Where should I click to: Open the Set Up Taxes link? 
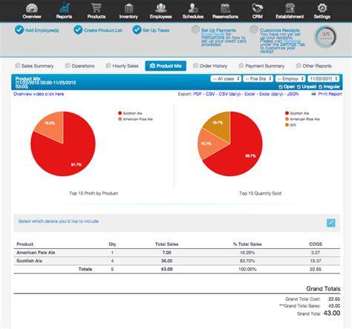tap(156, 30)
